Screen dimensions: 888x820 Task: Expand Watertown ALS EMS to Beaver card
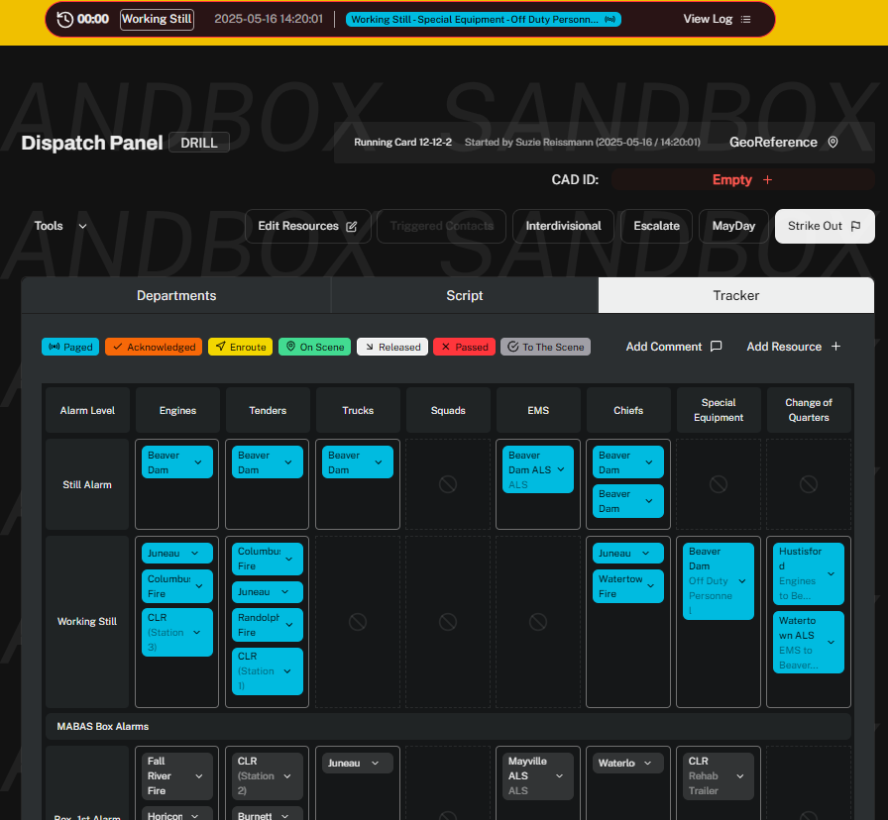coord(809,643)
